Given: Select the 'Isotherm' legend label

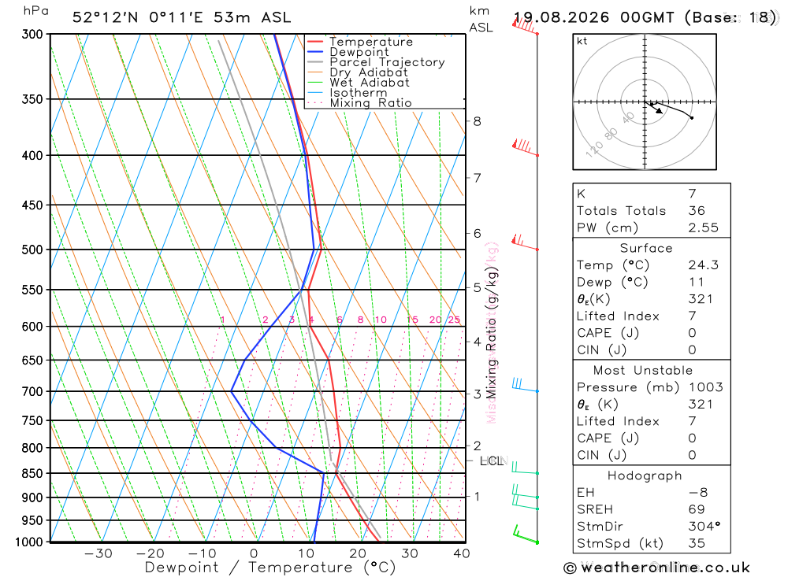Looking at the screenshot, I should 359,93.
